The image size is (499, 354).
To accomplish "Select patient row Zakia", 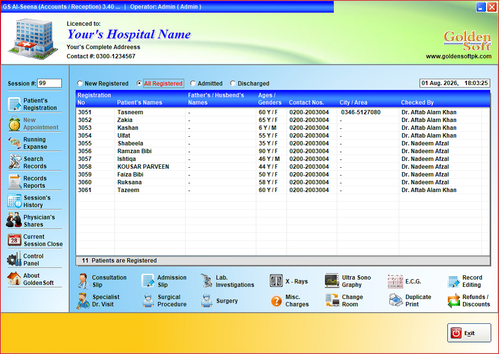I will pyautogui.click(x=282, y=120).
